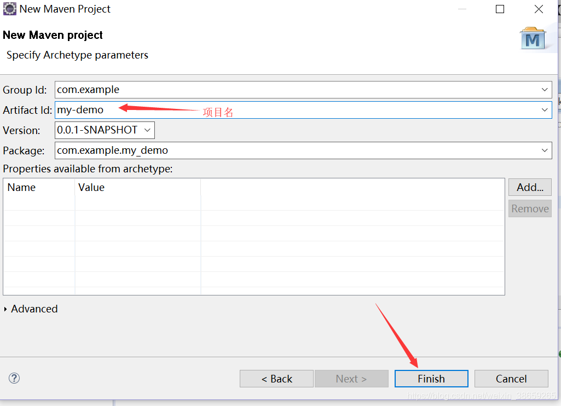561x406 pixels.
Task: Click the Eclipse icon in title bar
Action: coord(10,9)
